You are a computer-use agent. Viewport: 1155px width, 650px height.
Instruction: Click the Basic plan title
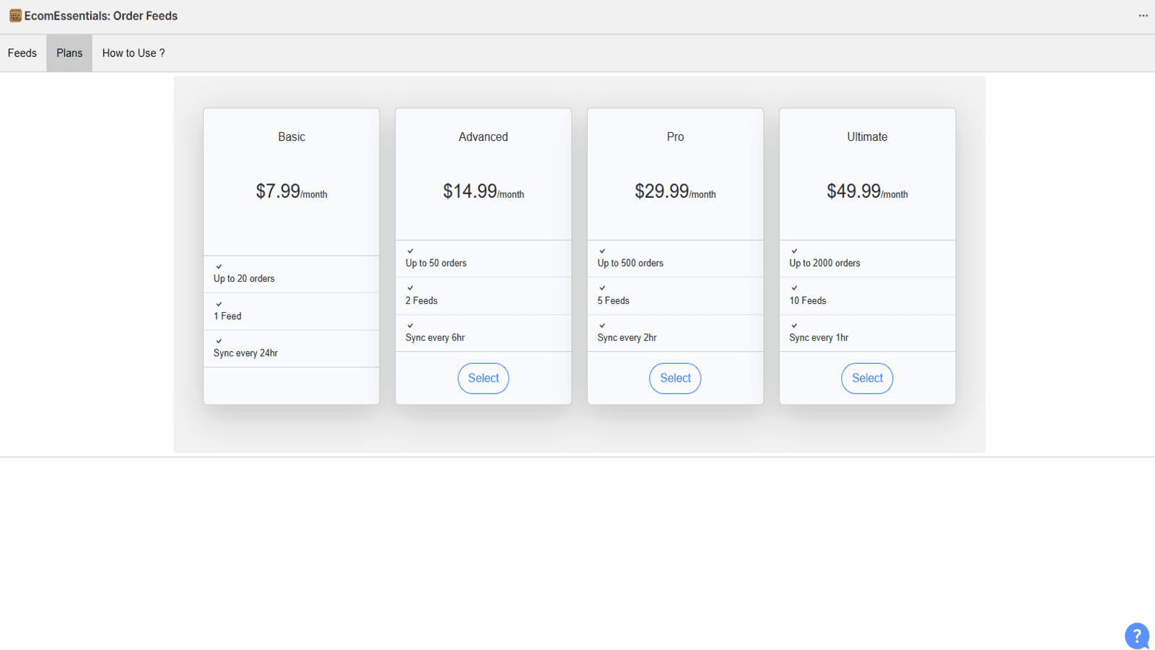tap(292, 136)
